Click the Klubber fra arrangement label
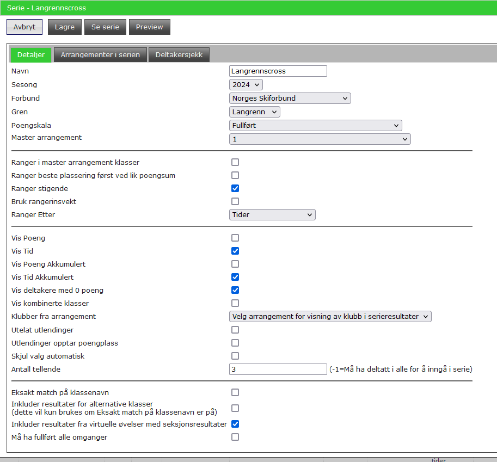The width and height of the screenshot is (497, 462). (53, 317)
